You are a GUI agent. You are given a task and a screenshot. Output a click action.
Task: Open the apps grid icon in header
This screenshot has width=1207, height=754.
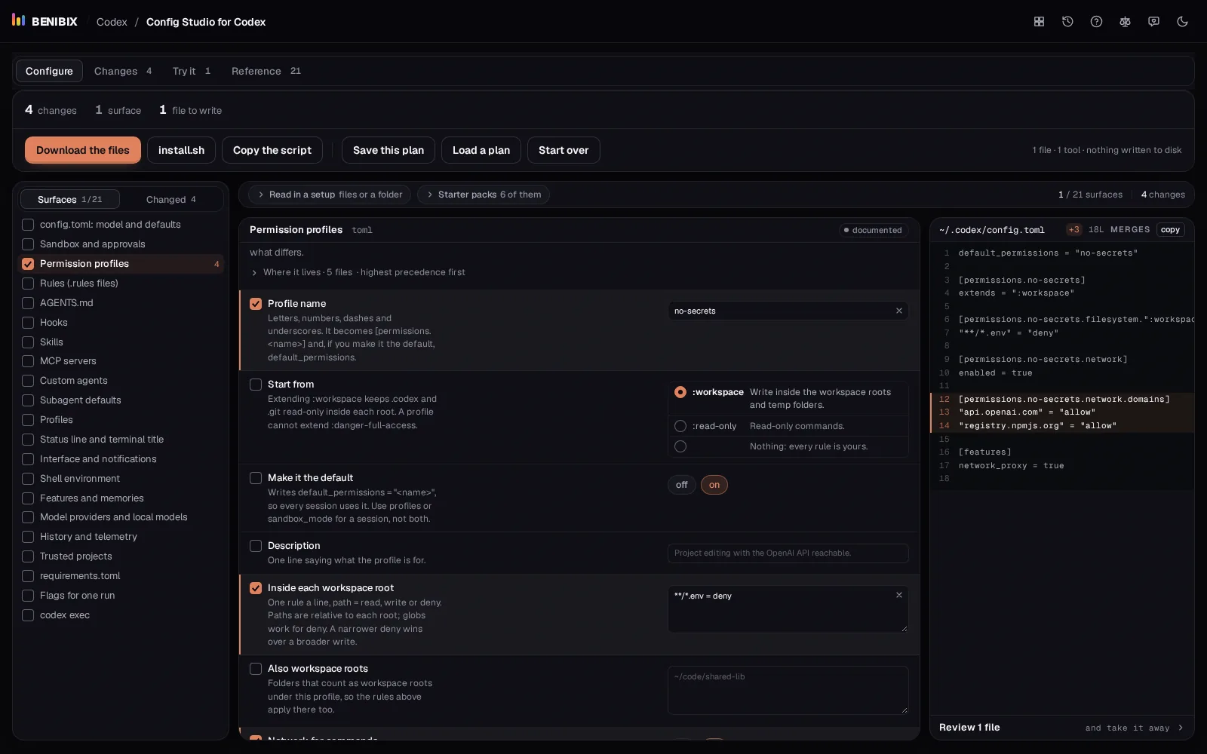tap(1039, 22)
